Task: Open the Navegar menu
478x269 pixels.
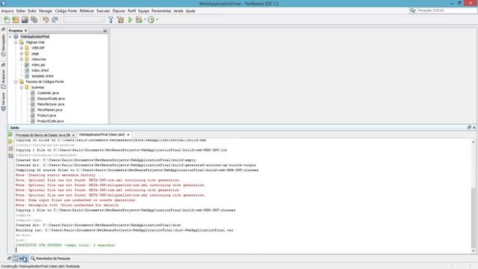Action: [46, 11]
